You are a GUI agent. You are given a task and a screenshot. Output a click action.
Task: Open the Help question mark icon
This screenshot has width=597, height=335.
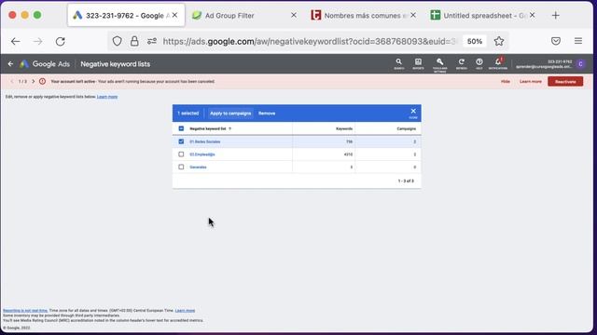click(x=479, y=63)
